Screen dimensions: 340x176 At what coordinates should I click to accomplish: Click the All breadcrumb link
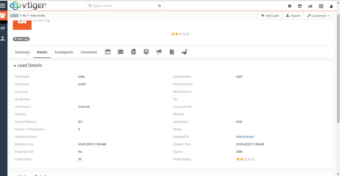[x=24, y=16]
